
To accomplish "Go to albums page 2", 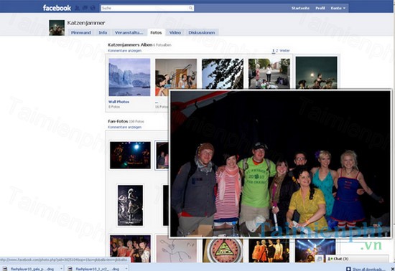I will point(276,50).
